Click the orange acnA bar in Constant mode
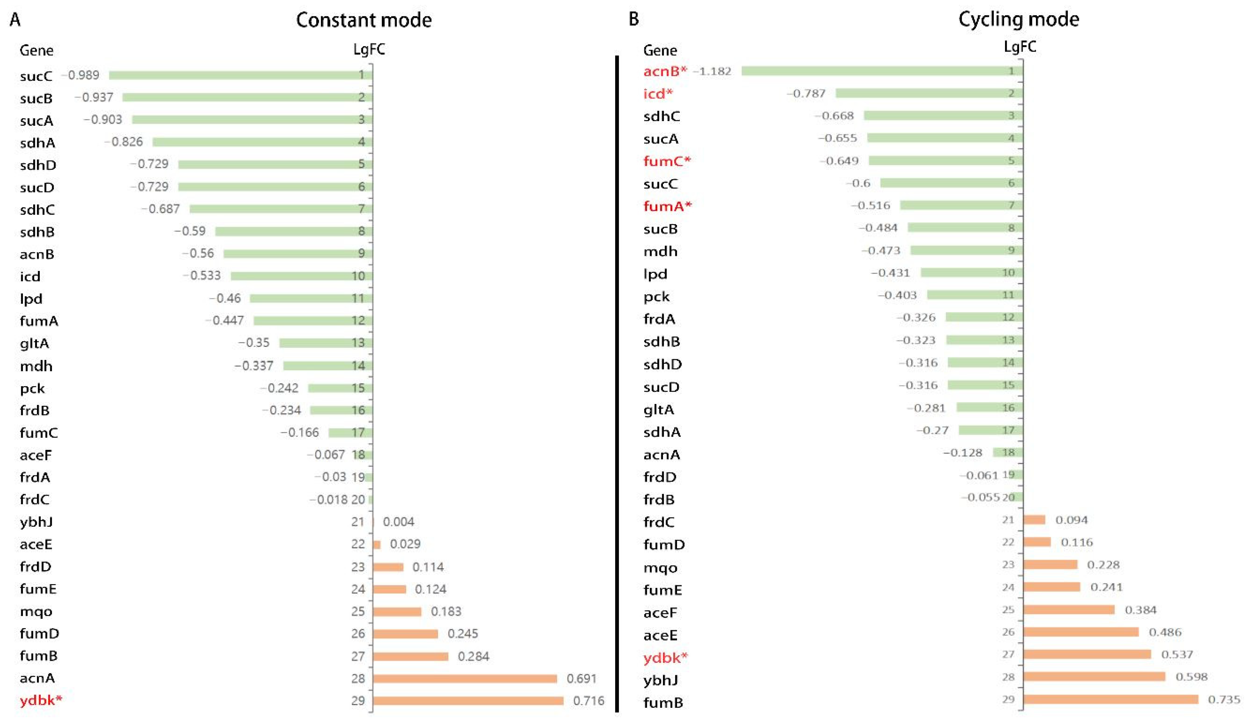 pyautogui.click(x=465, y=678)
